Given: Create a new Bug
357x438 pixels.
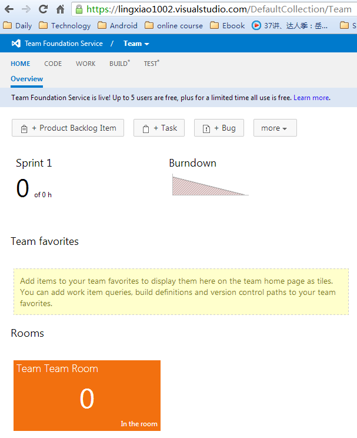Looking at the screenshot, I should (219, 128).
